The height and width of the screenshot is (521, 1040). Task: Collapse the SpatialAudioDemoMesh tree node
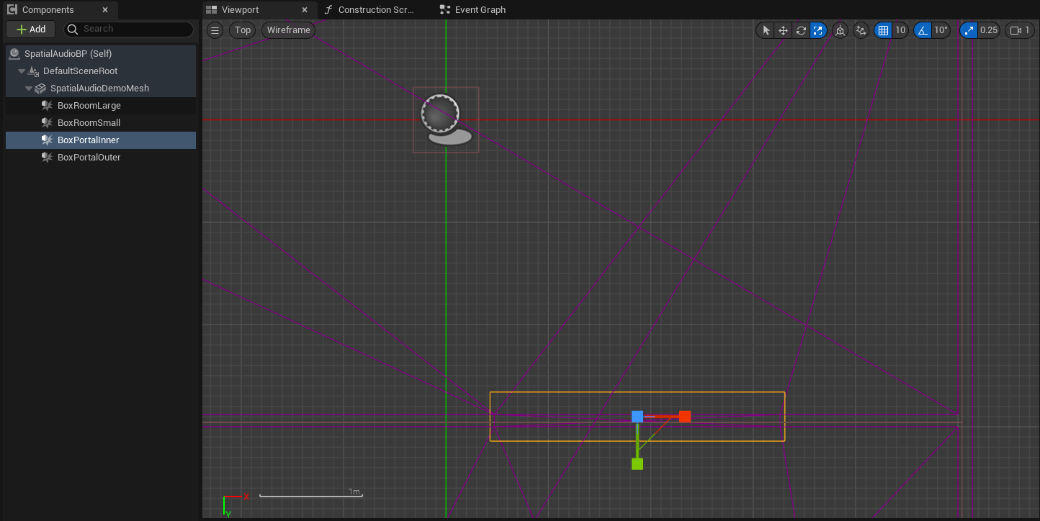(x=29, y=89)
